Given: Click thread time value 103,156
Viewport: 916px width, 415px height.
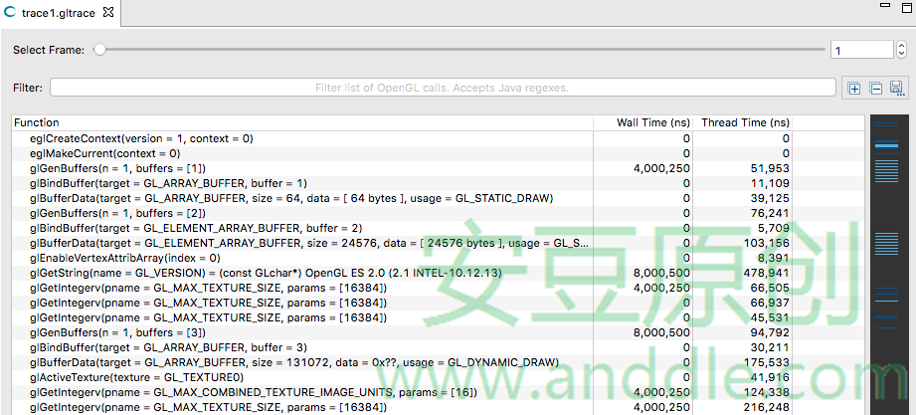Looking at the screenshot, I should tap(766, 243).
